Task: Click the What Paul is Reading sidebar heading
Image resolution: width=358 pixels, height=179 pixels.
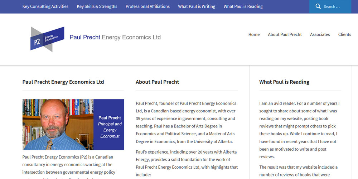Action: tap(284, 82)
